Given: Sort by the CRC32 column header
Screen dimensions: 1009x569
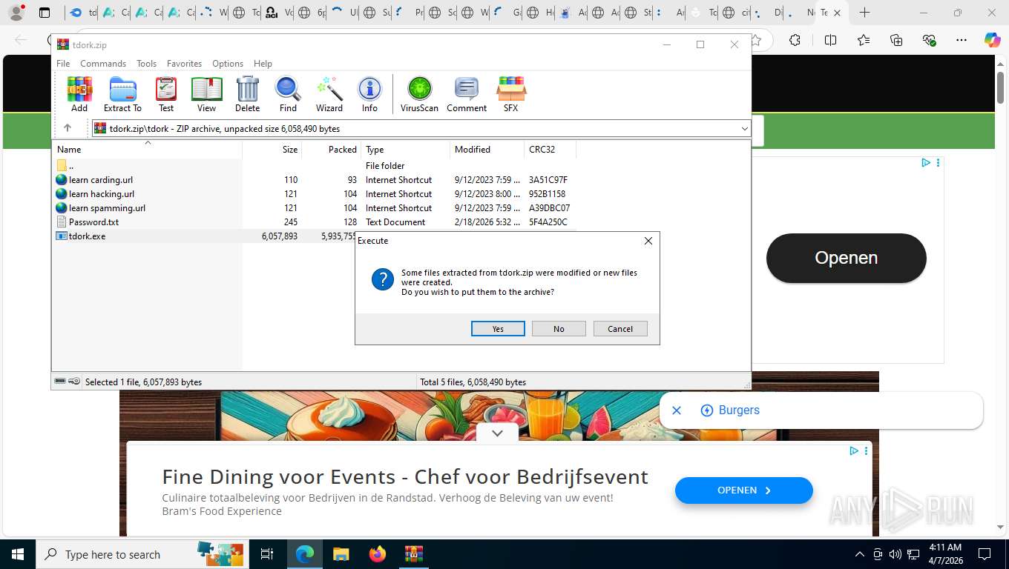Looking at the screenshot, I should (549, 150).
